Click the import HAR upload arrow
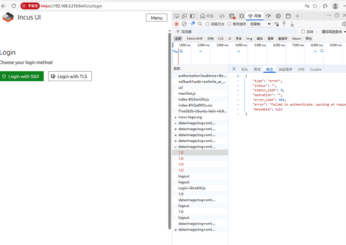 click(284, 24)
